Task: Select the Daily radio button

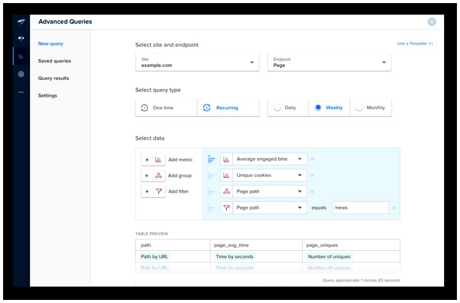Action: pos(277,108)
